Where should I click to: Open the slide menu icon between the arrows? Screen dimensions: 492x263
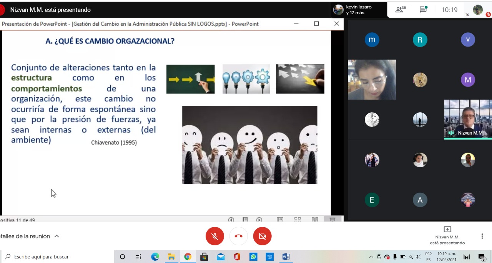pyautogui.click(x=245, y=220)
